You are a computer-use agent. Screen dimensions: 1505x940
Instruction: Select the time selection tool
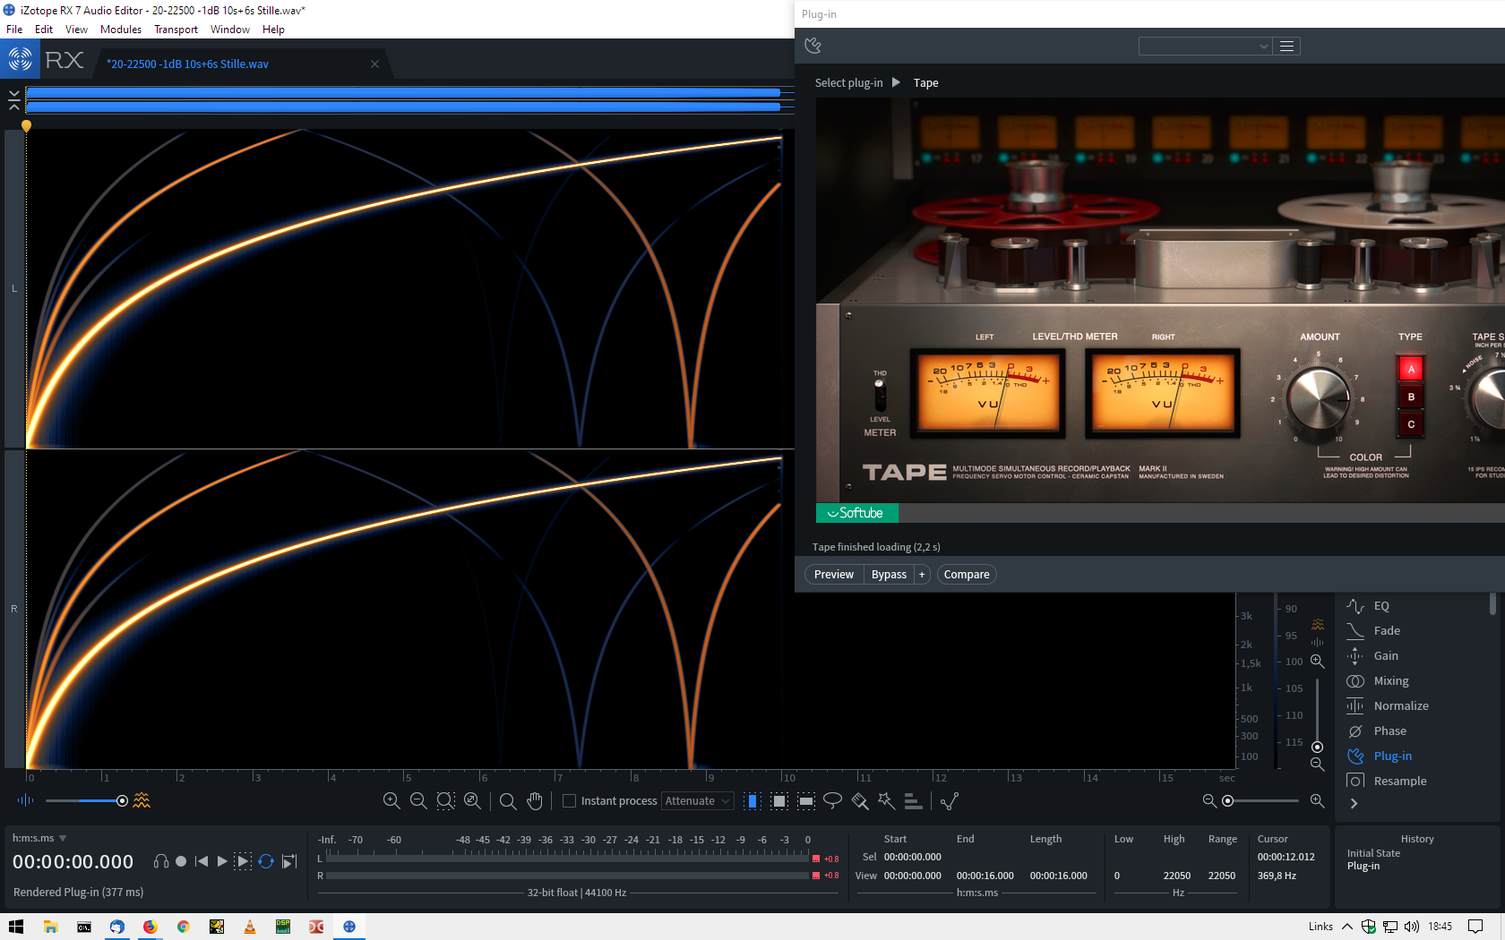click(752, 801)
